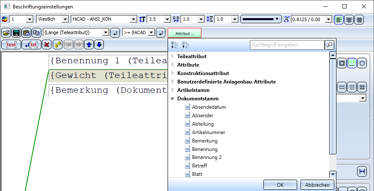Image resolution: width=374 pixels, height=191 pixels.
Task: Click the attribute list scrollbar up arrow
Action: [333, 55]
